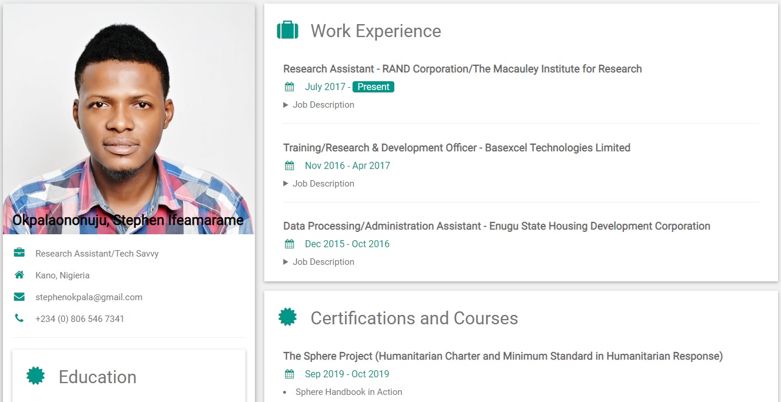Click the small briefcase icon beside Research Assistant/Tech Savvy

pyautogui.click(x=19, y=253)
